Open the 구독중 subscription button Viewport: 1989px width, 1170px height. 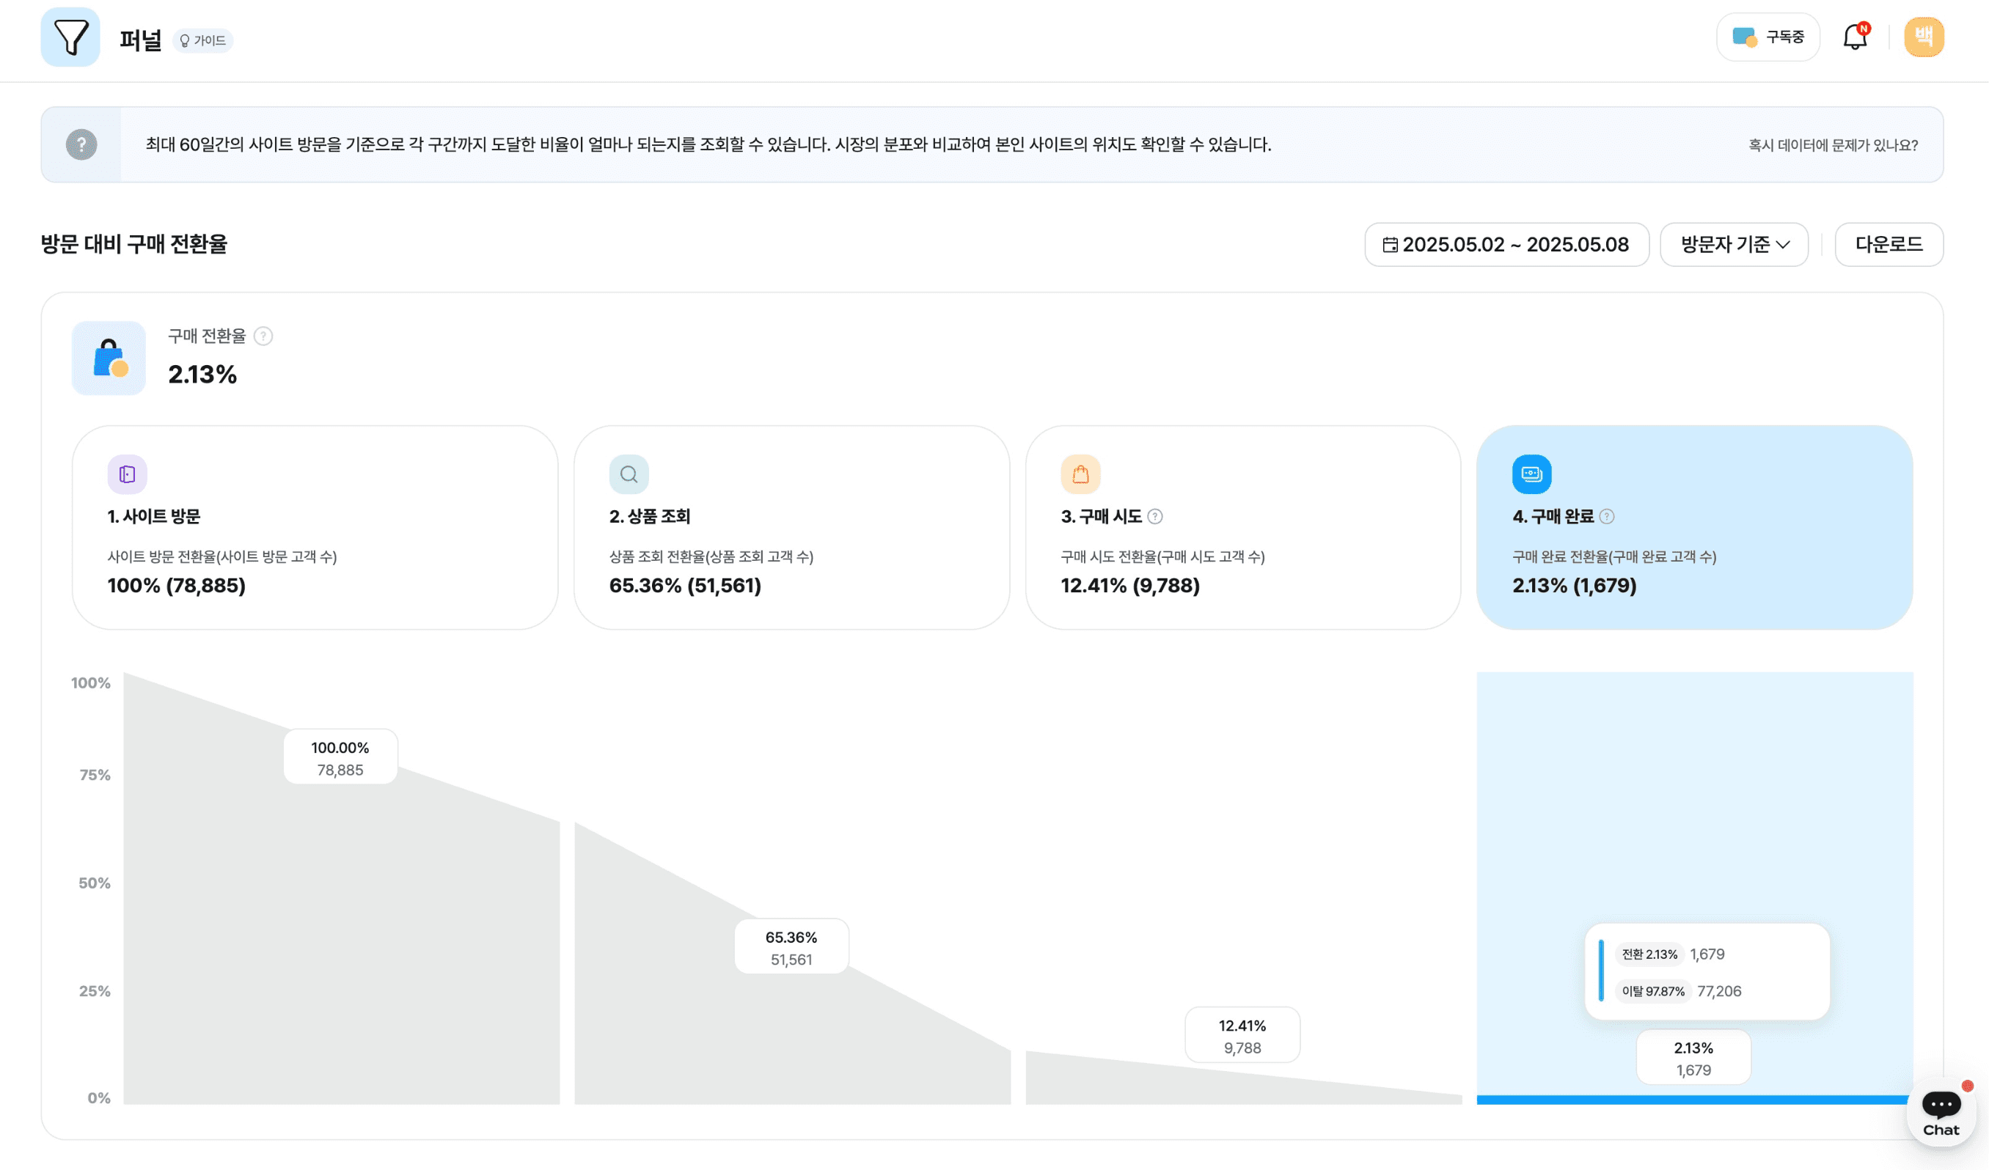point(1768,37)
